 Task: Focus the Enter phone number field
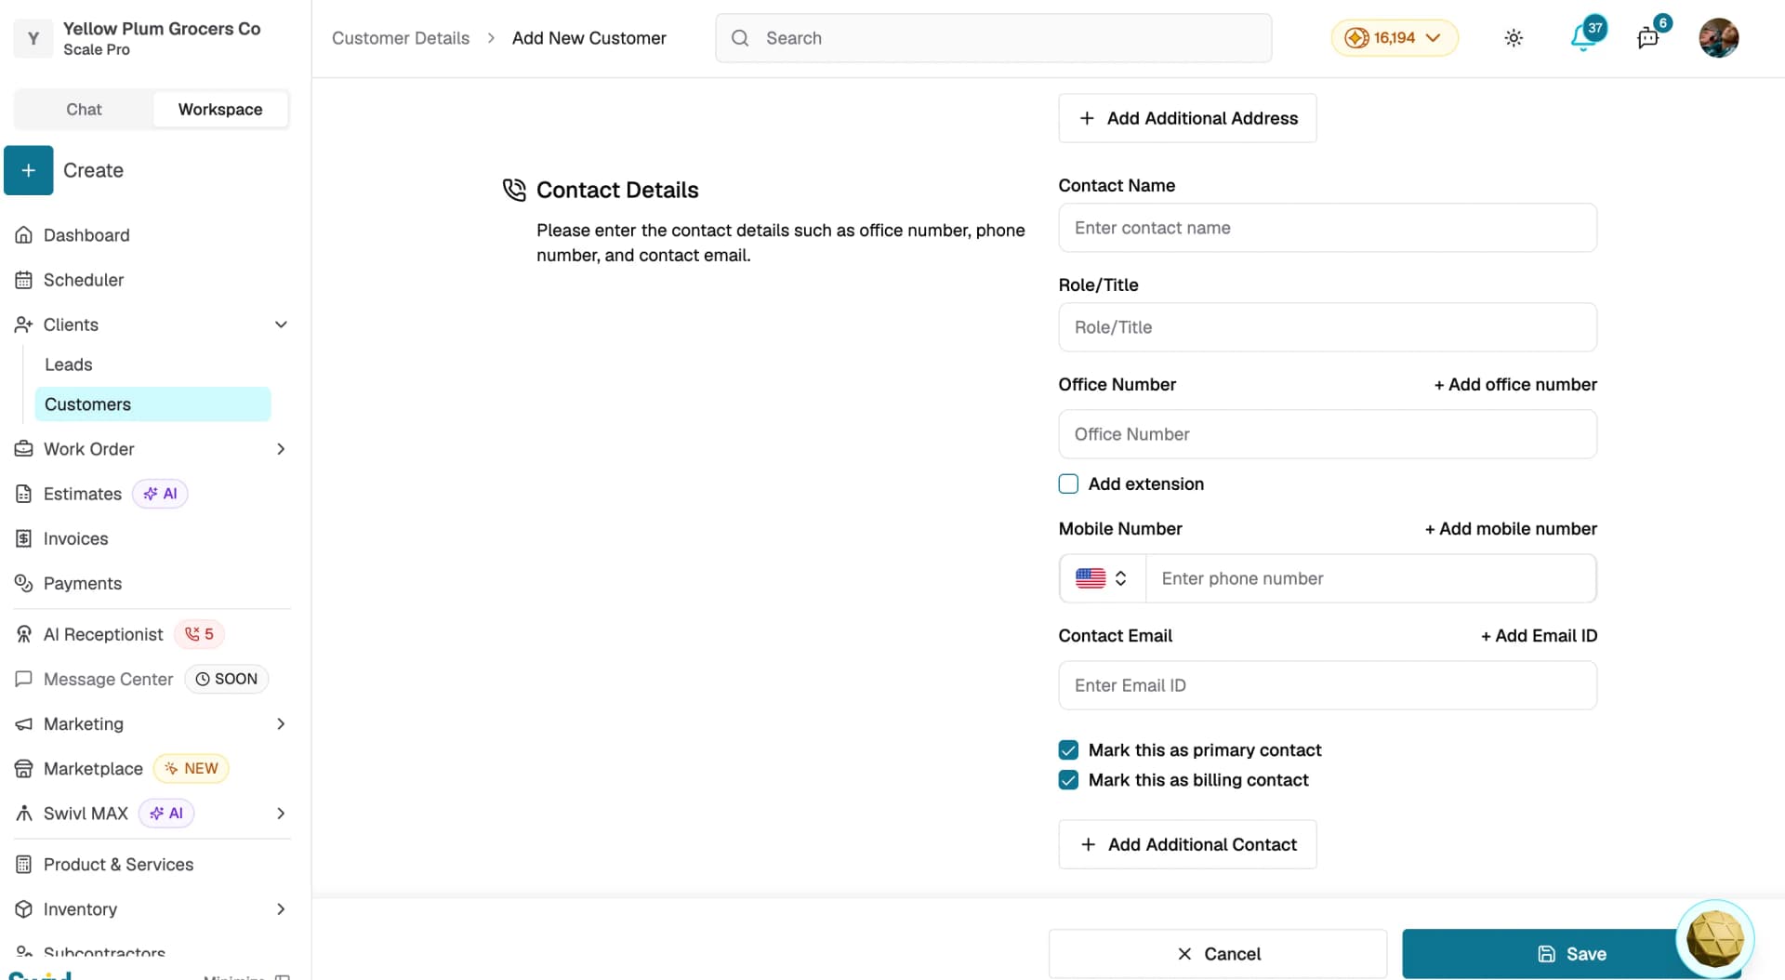click(1371, 578)
